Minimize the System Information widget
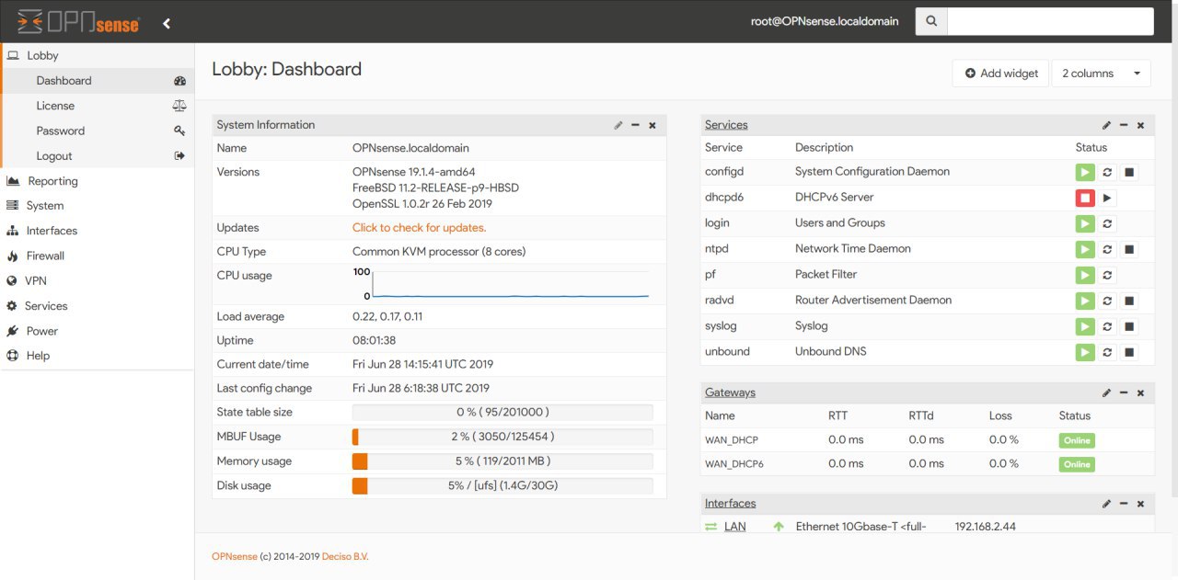Screen dimensions: 1178x580 click(x=635, y=125)
